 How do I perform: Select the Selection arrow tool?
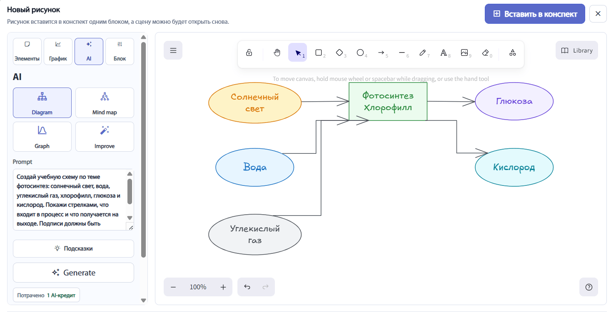(x=298, y=53)
